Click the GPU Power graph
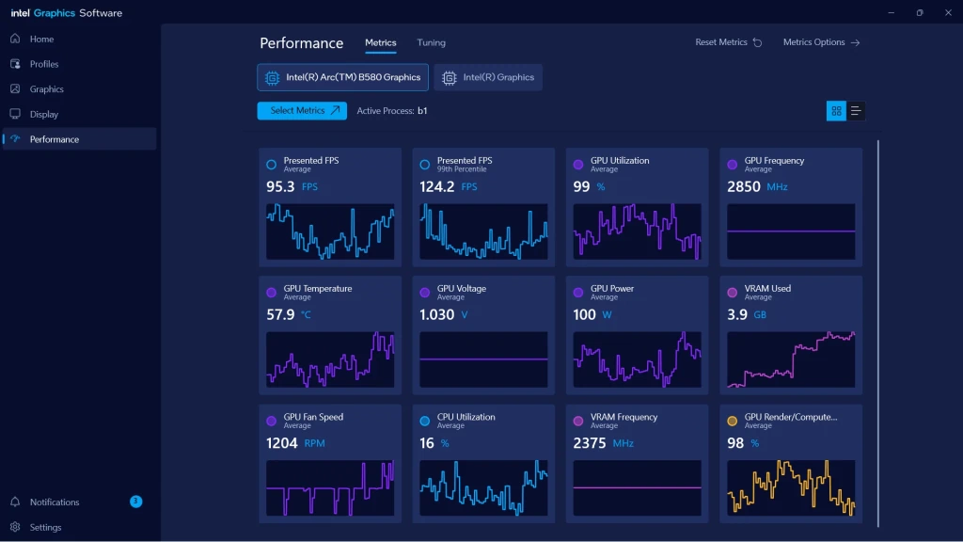Viewport: 963px width, 542px height. pyautogui.click(x=638, y=359)
